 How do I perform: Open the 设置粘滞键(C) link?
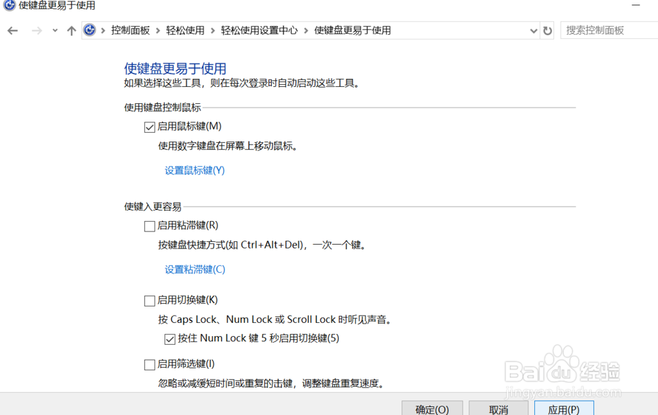[194, 269]
